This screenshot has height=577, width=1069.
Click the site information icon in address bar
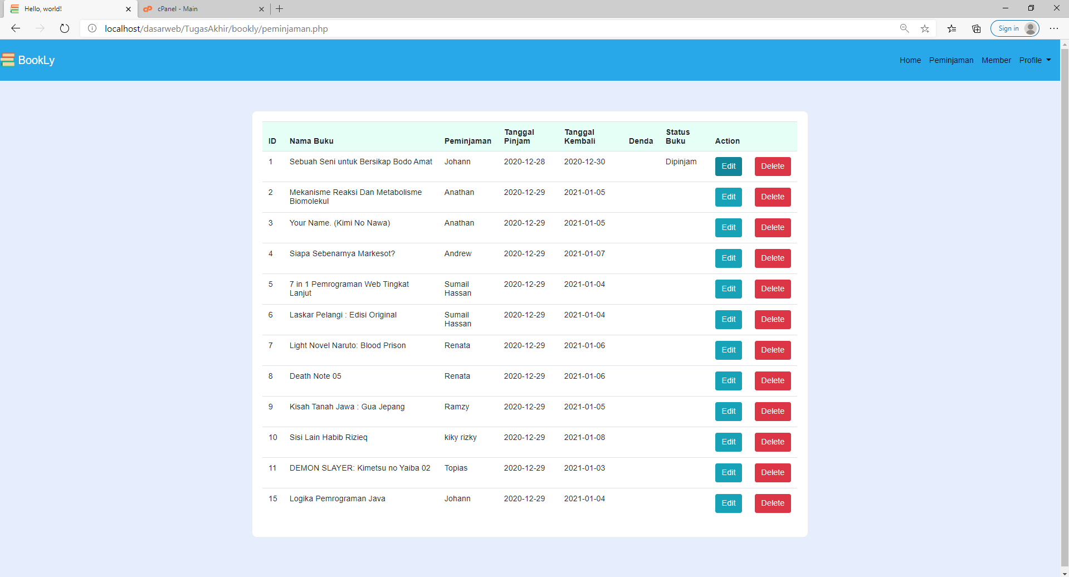92,28
